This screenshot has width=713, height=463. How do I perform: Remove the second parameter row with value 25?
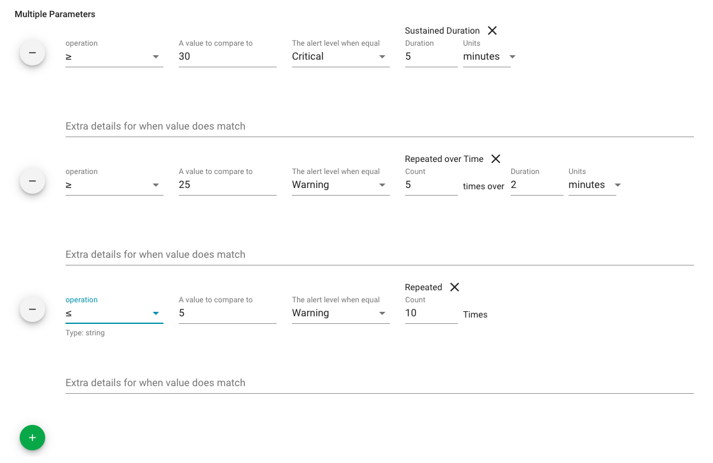coord(32,181)
